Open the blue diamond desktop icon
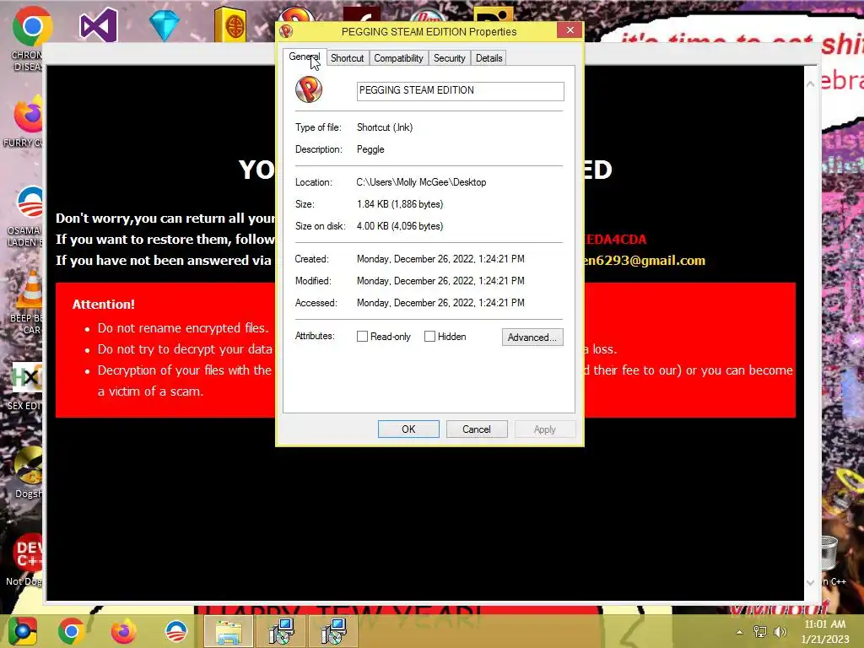 165,25
